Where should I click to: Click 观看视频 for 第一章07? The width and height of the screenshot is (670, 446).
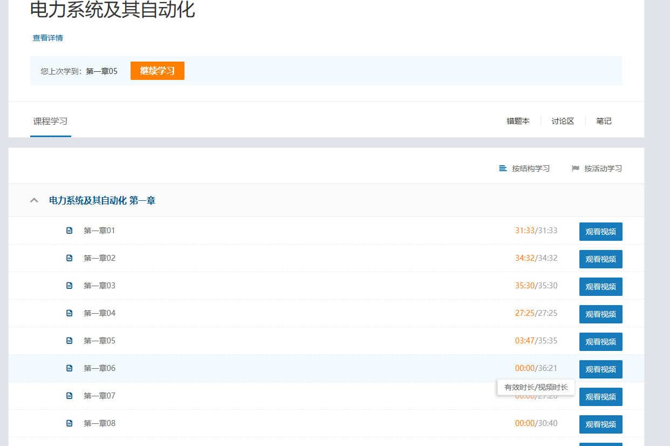[600, 397]
